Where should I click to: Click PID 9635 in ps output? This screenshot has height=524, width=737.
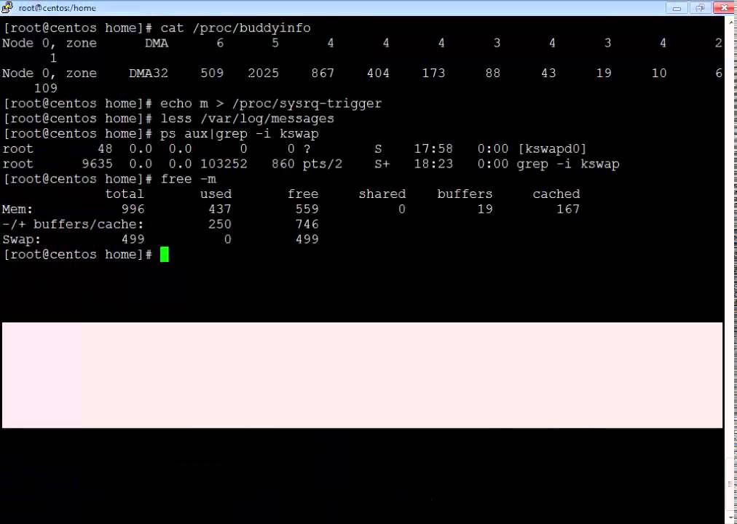pos(97,164)
